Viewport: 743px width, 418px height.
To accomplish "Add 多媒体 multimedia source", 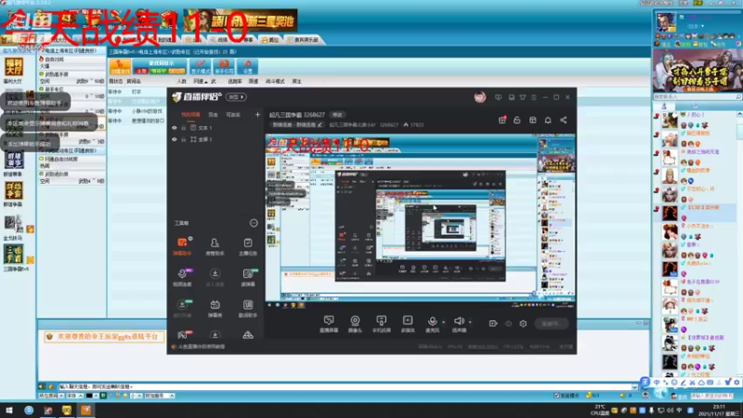I will click(408, 323).
